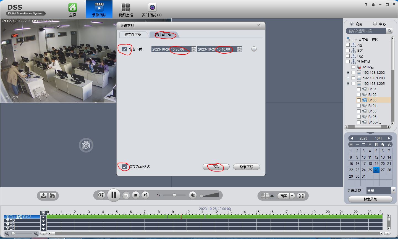398x239 pixels.
Task: Click the reverse playback button
Action: (126, 195)
